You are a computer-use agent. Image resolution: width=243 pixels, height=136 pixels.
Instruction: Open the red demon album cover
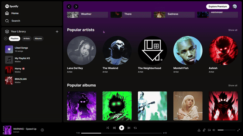[x=223, y=106]
